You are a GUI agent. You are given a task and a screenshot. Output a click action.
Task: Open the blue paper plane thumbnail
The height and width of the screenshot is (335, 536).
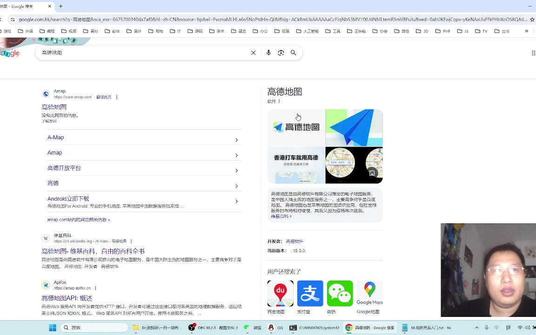pos(354,127)
